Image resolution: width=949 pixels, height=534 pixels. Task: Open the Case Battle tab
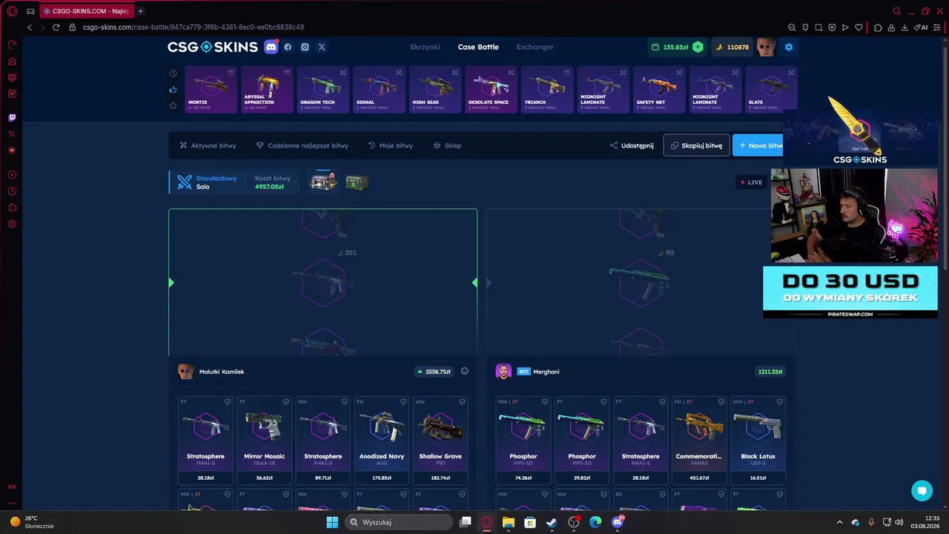coord(478,47)
